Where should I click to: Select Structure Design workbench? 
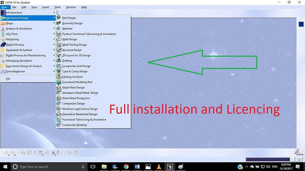coord(93,50)
